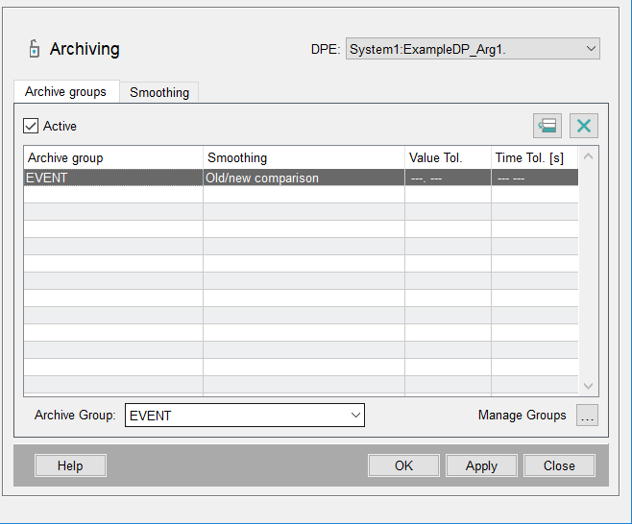Expand the Archive Group combo box
This screenshot has height=524, width=632.
(354, 416)
